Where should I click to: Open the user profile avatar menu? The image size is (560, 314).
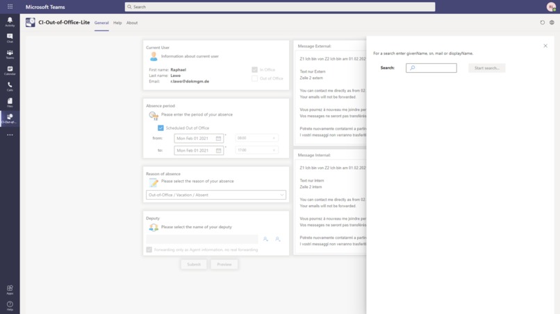551,7
